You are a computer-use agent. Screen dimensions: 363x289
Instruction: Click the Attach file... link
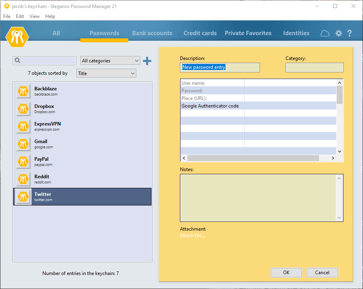click(192, 235)
